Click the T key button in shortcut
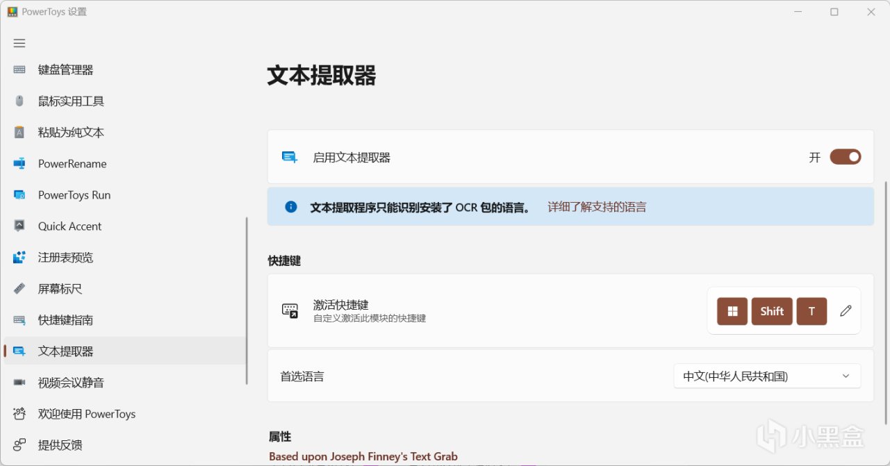The height and width of the screenshot is (466, 890). pos(811,311)
